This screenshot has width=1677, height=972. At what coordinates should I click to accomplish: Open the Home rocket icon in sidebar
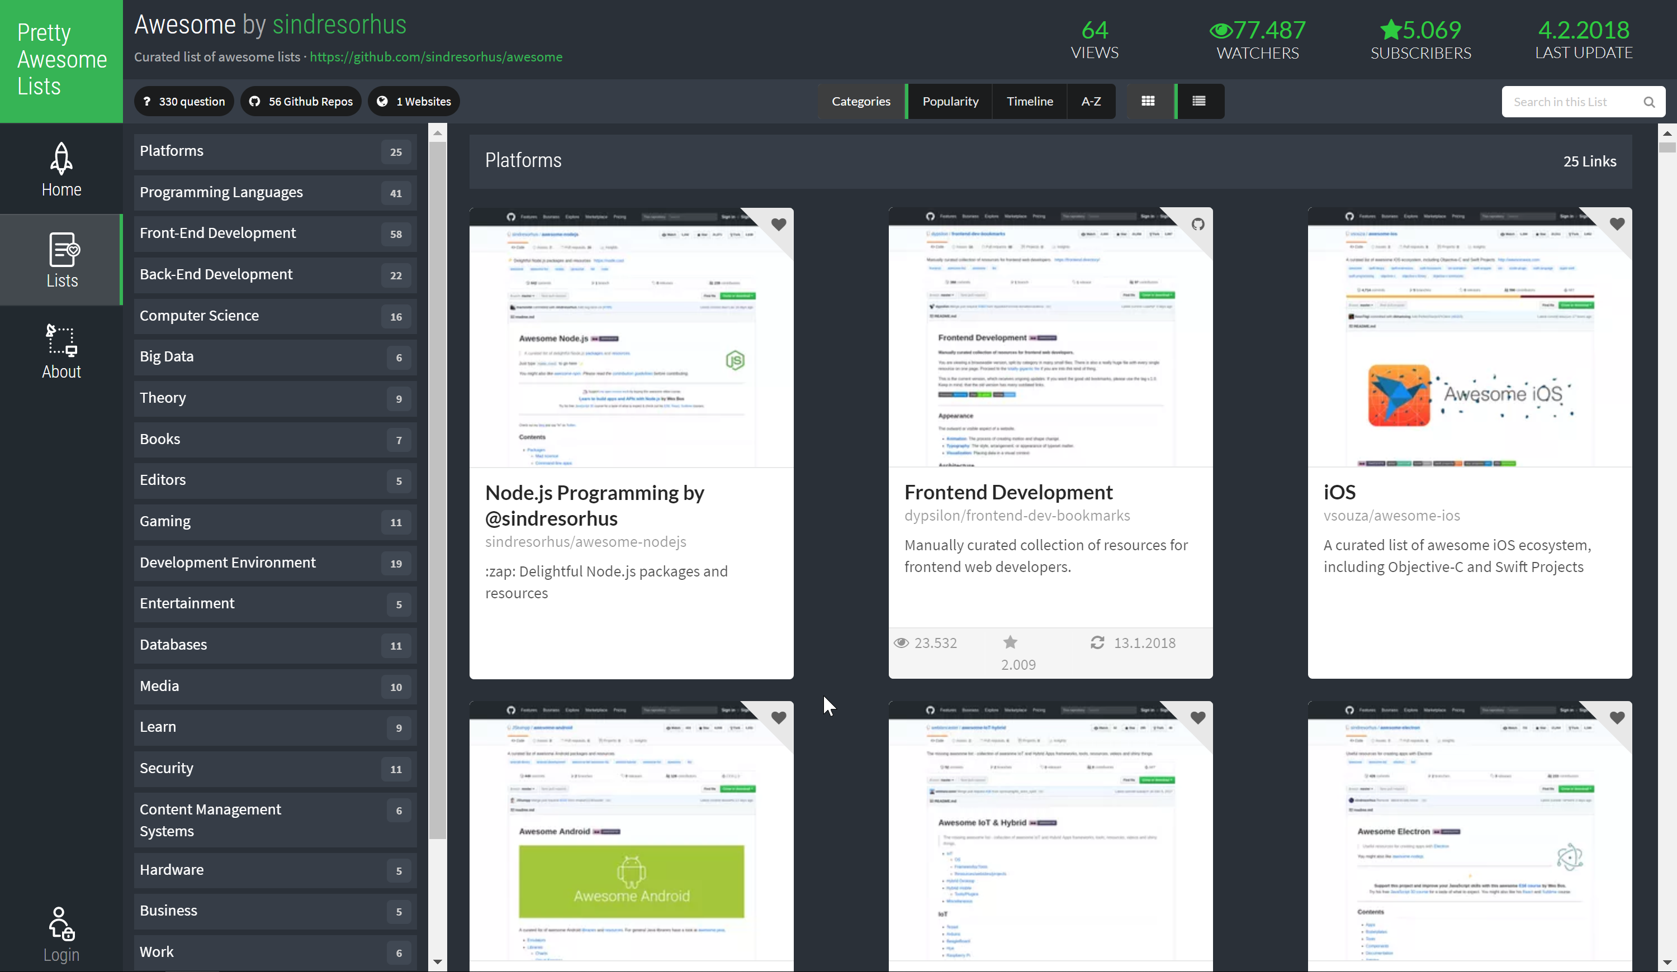[x=61, y=159]
